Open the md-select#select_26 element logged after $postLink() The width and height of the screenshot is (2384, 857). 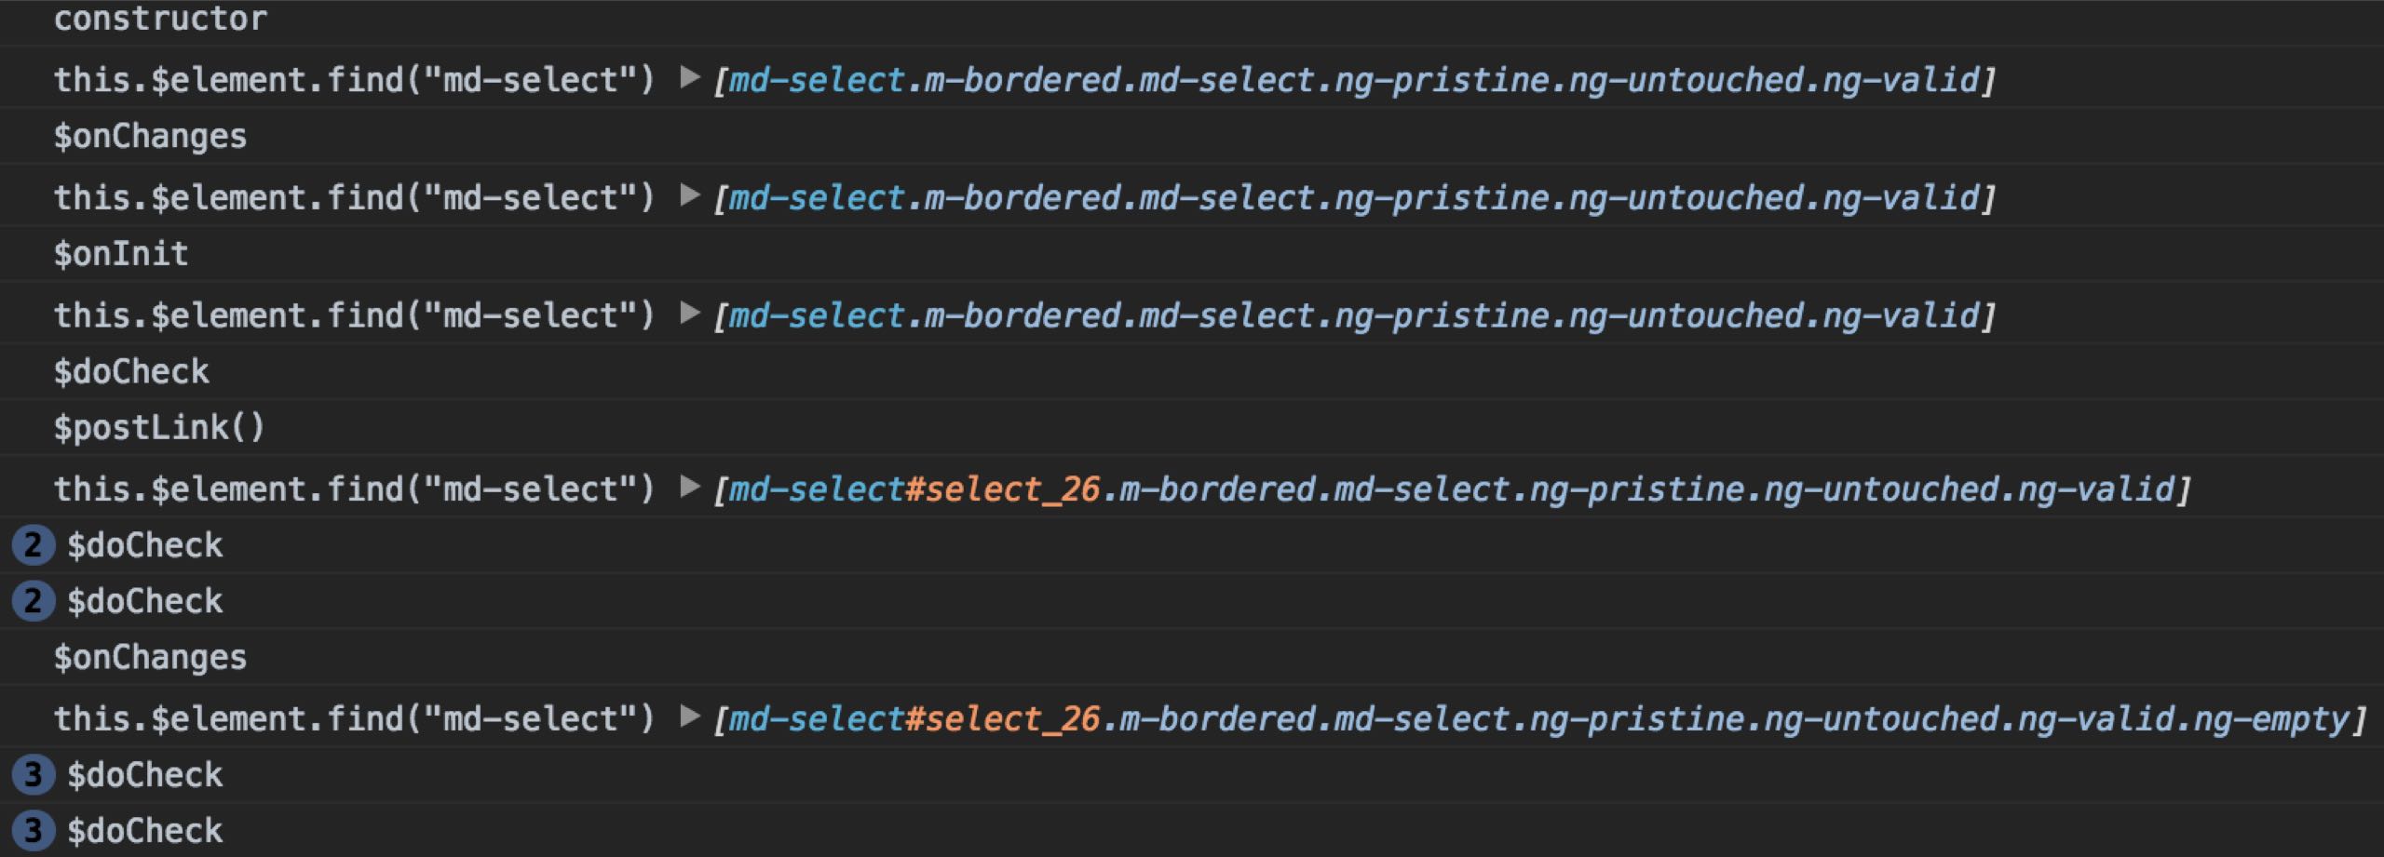pos(1453,489)
